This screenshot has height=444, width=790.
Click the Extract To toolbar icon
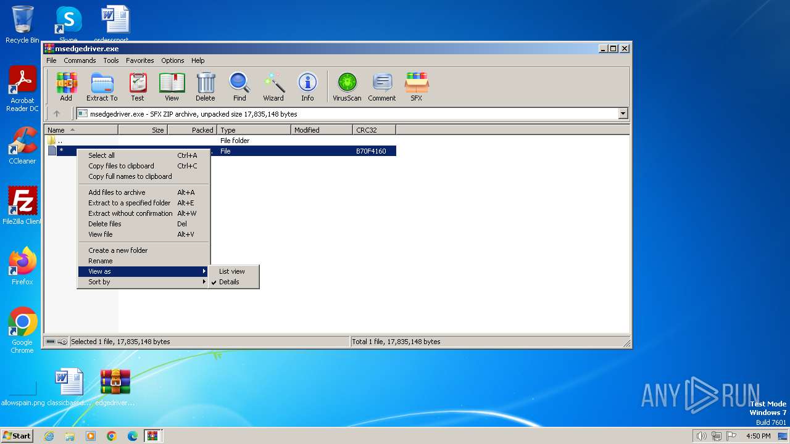pos(102,87)
